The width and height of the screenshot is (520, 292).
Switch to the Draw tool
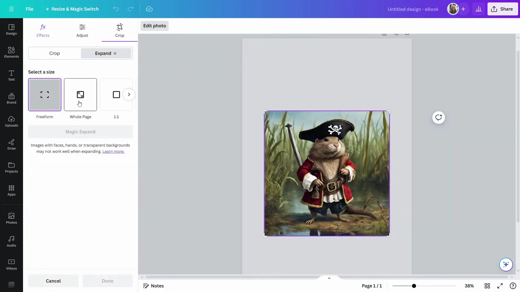point(11,144)
